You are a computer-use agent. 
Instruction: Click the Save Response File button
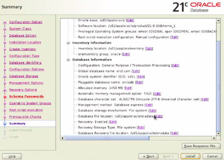pos(201,146)
